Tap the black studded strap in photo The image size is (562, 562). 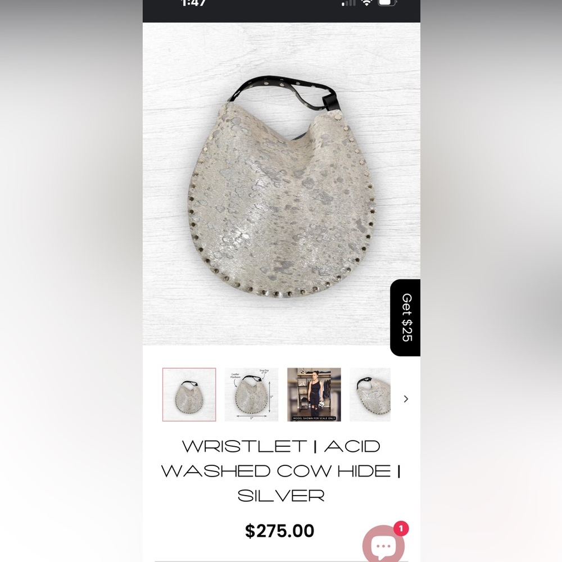(284, 92)
